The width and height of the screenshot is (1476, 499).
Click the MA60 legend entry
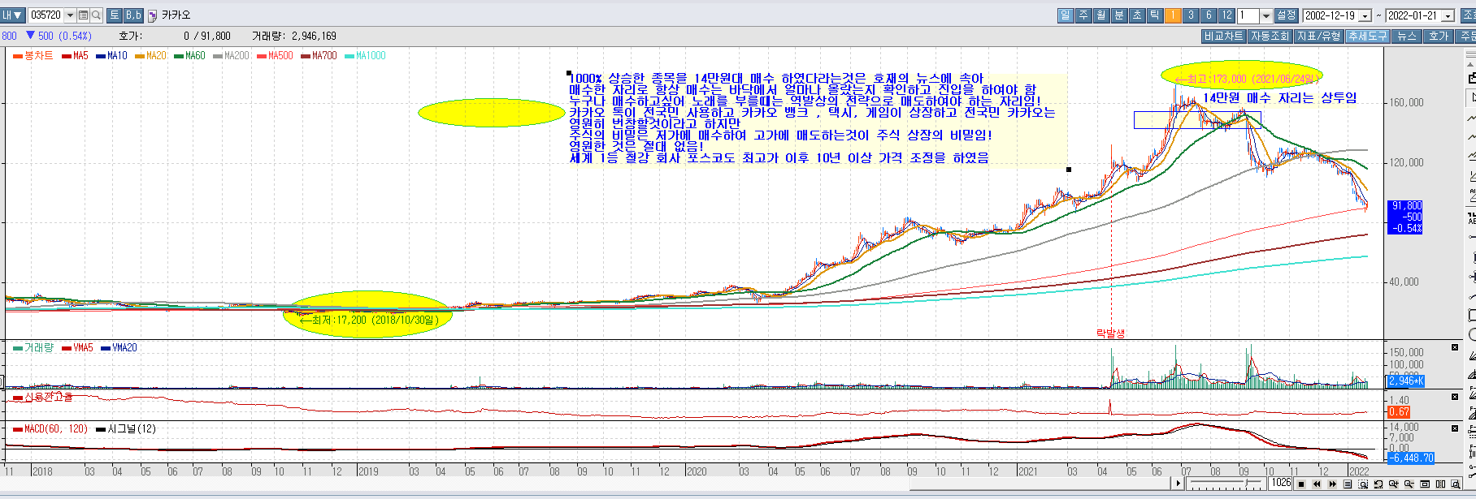(x=189, y=56)
